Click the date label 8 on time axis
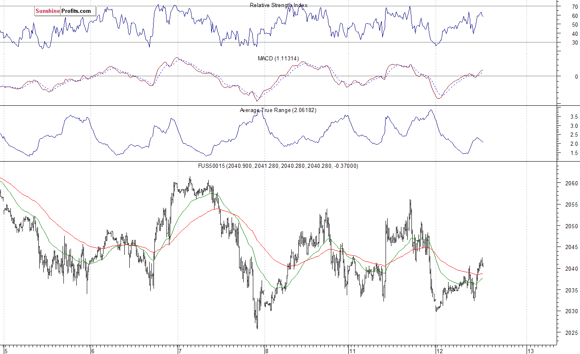This screenshot has height=354, width=580. (x=267, y=351)
